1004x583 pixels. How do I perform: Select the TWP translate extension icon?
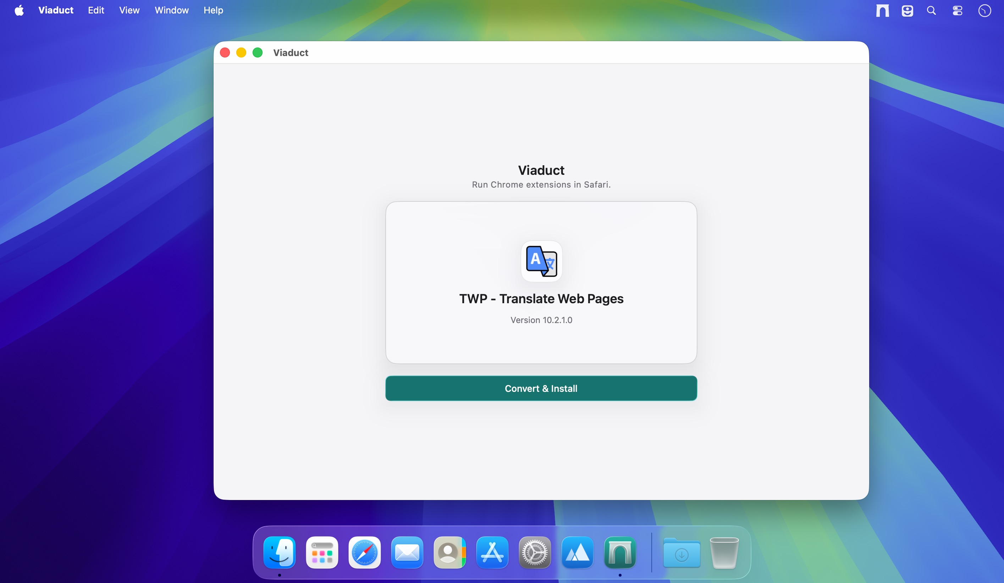(541, 261)
